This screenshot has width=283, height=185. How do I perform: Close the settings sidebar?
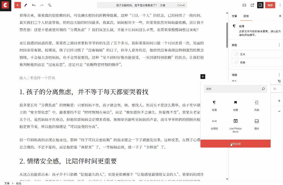(x=280, y=16)
